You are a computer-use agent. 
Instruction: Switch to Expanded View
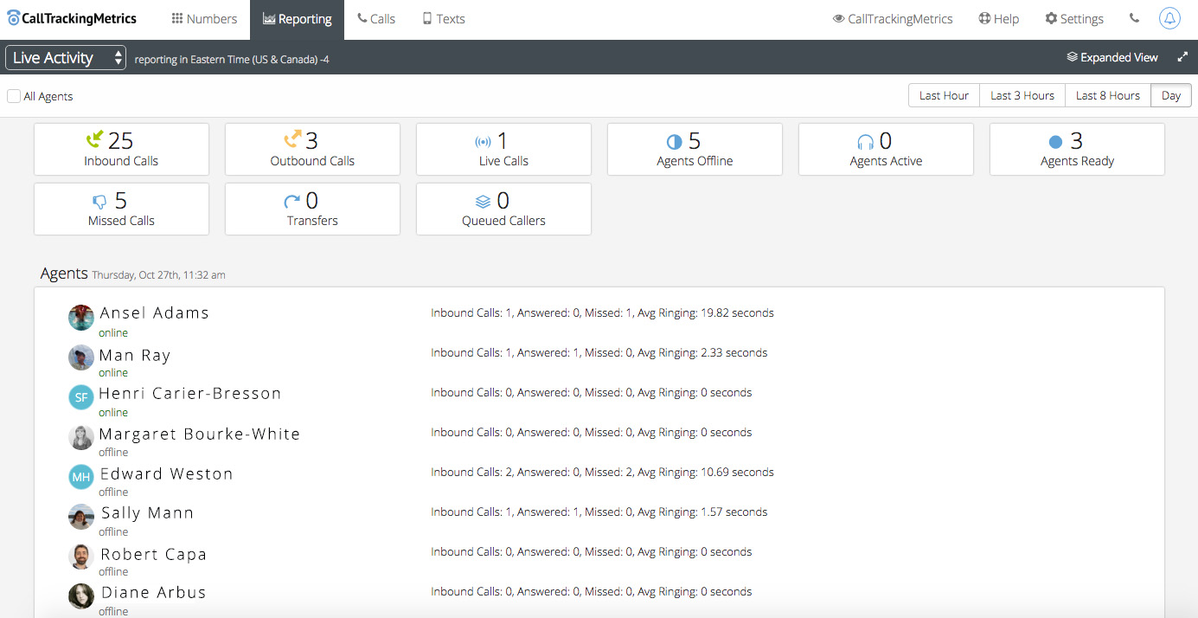coord(1112,57)
